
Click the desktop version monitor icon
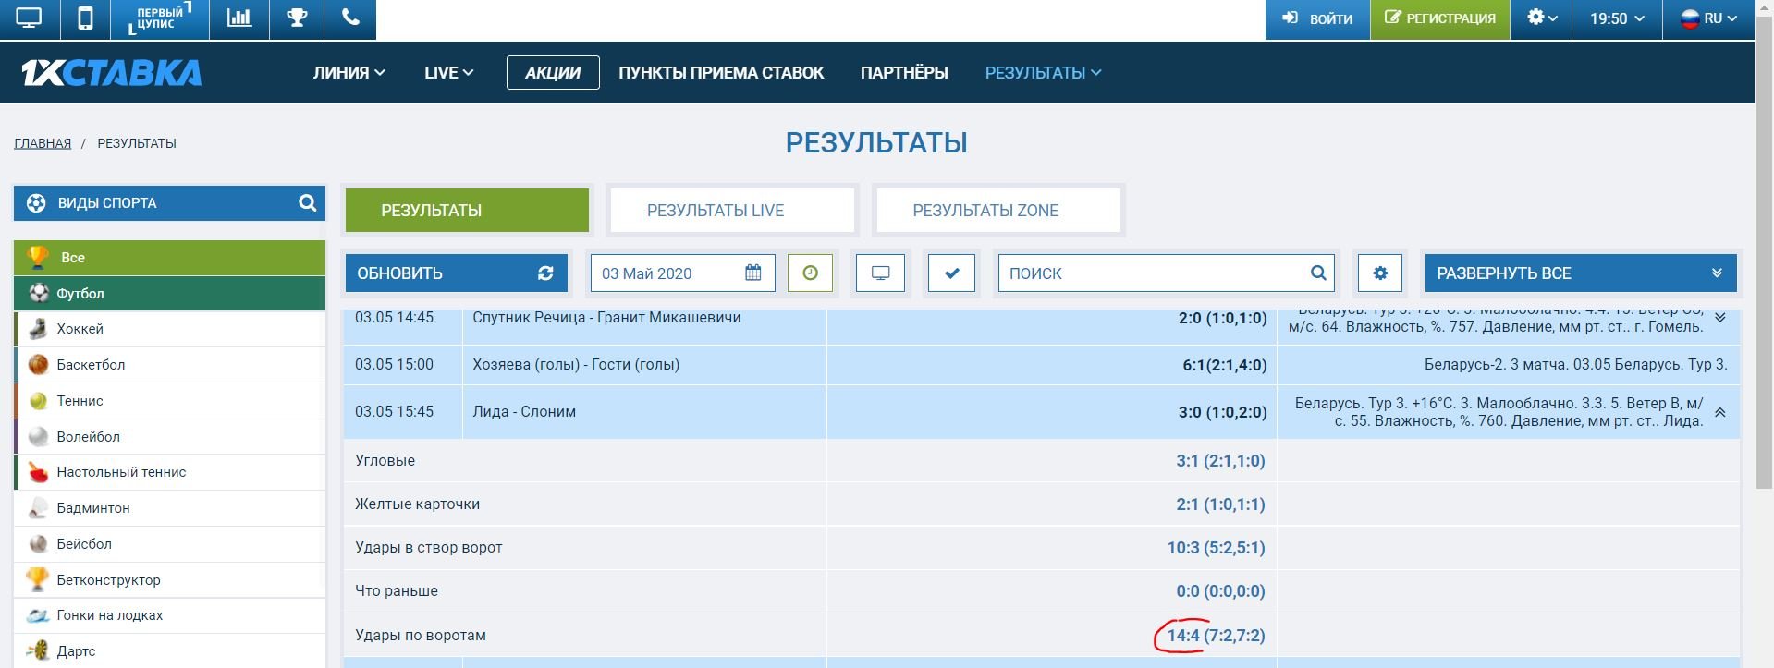(x=30, y=18)
